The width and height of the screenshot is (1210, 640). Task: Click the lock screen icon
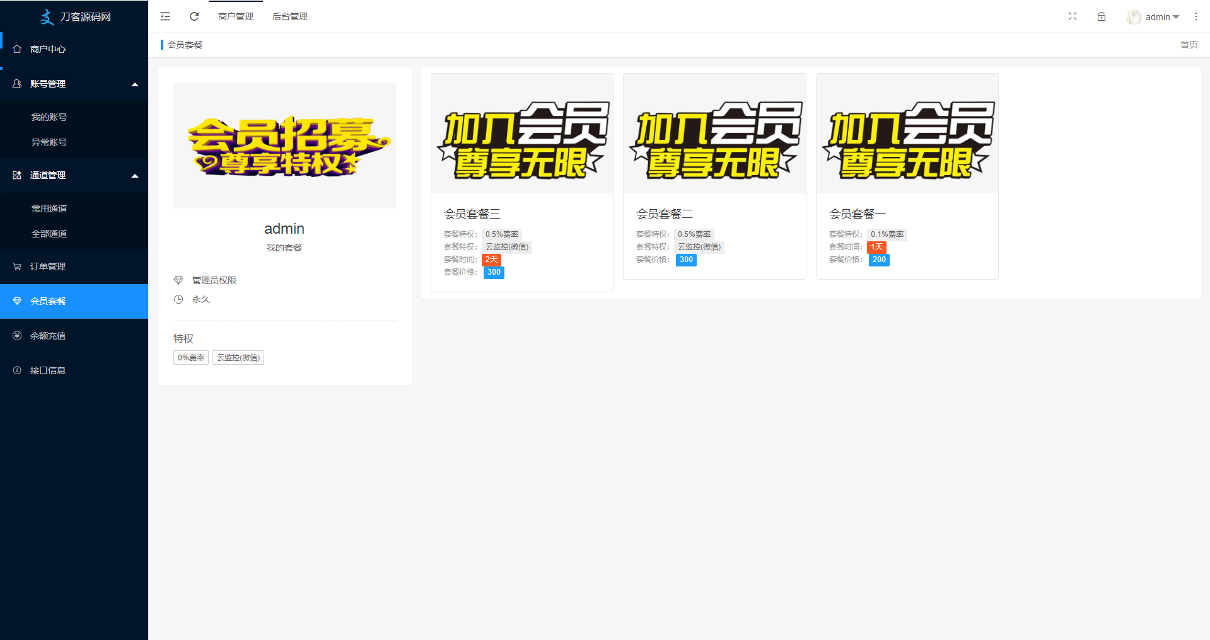1102,16
